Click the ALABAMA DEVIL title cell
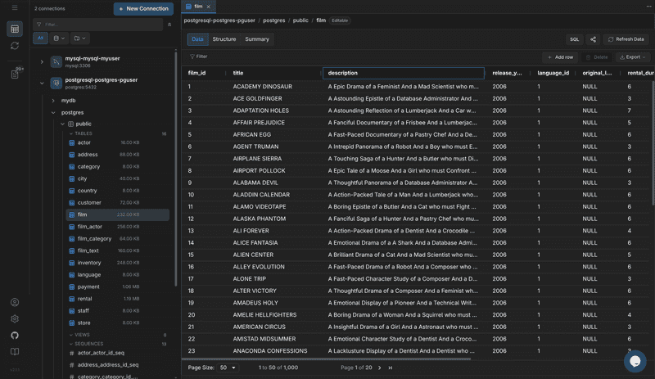The width and height of the screenshot is (655, 379). [275, 183]
